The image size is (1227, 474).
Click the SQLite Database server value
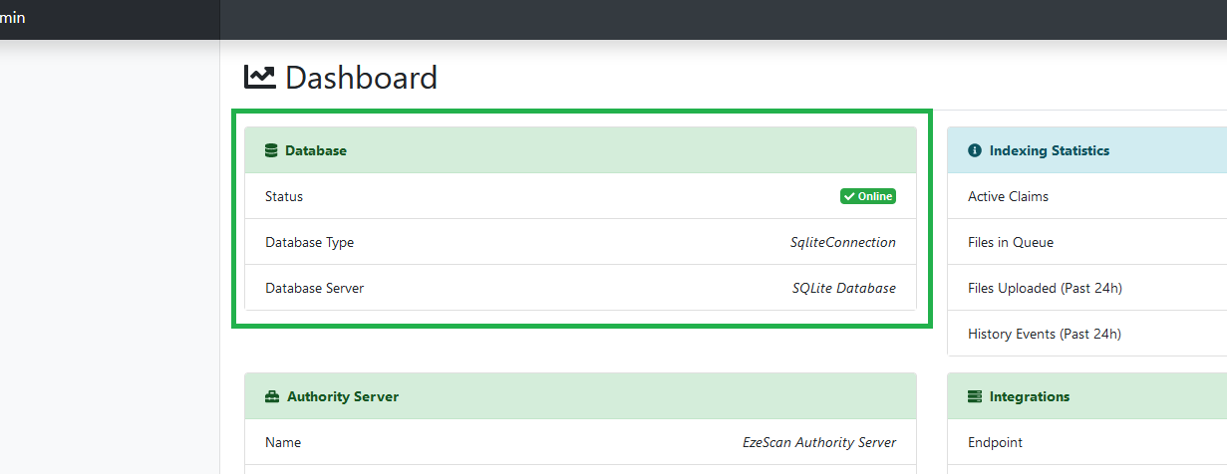[x=843, y=289]
